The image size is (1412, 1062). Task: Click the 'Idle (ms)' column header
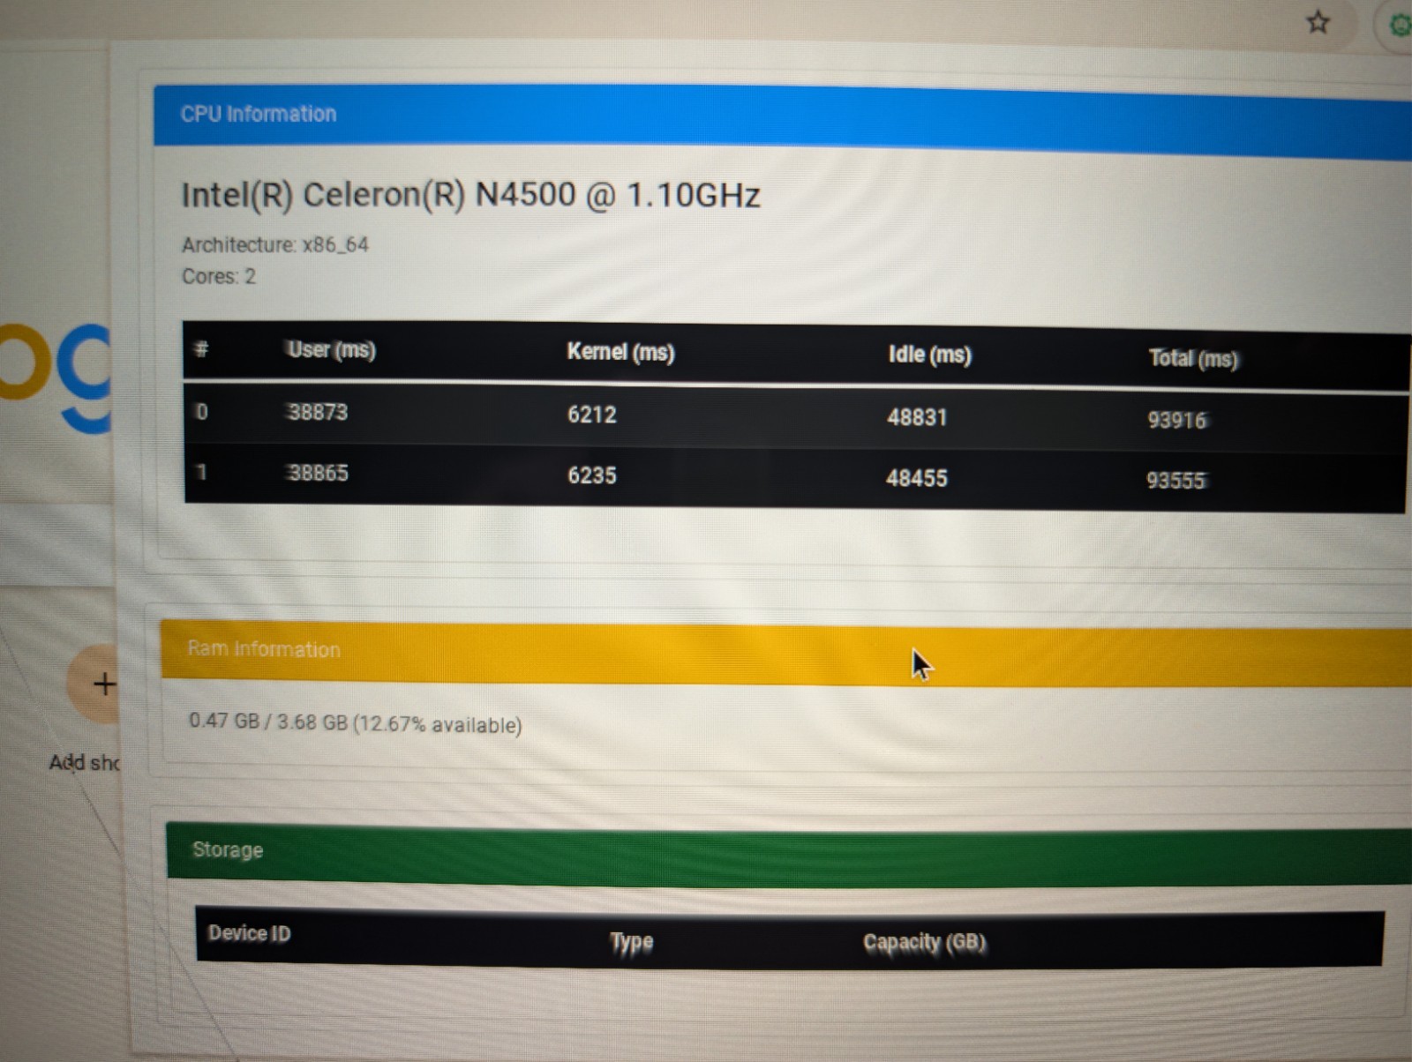tap(929, 355)
